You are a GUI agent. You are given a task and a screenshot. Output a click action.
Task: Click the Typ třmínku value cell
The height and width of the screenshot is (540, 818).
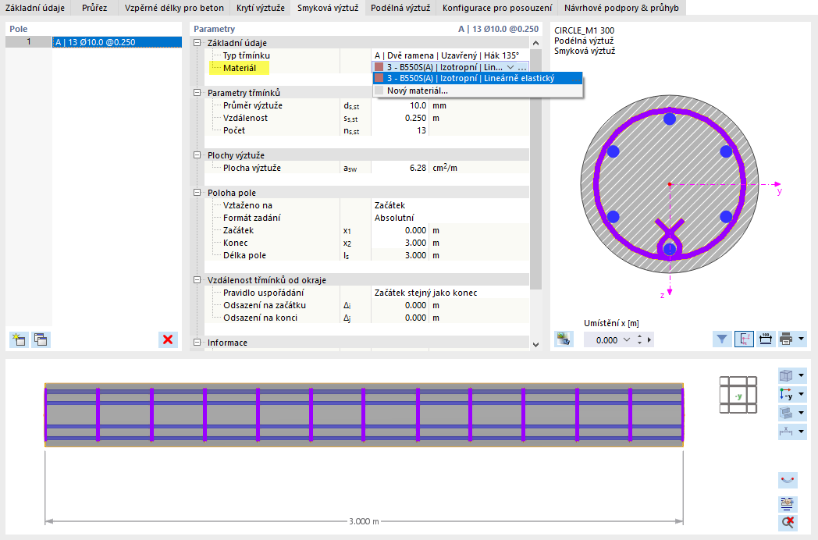pos(450,55)
